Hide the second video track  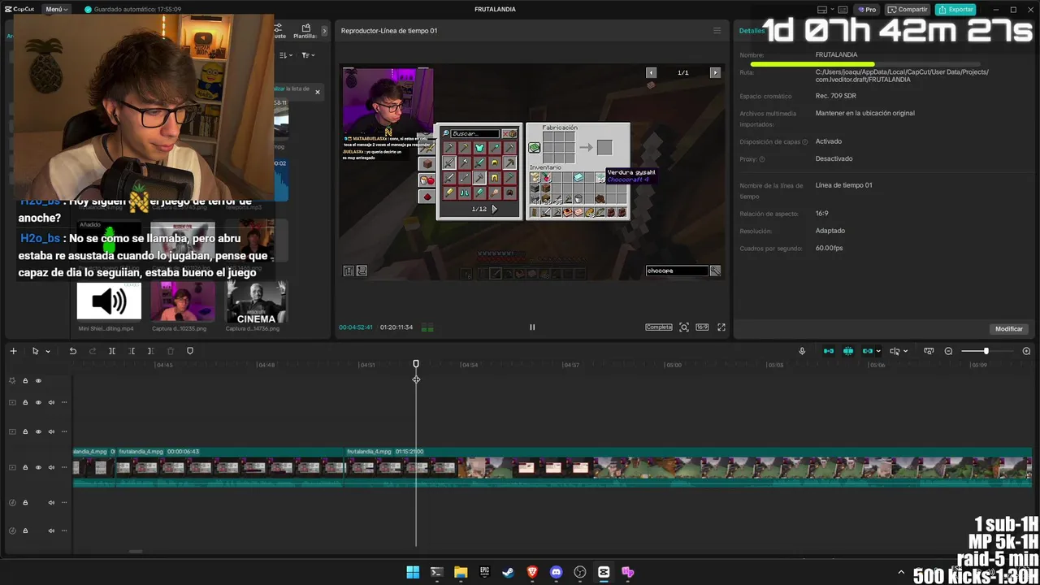38,431
